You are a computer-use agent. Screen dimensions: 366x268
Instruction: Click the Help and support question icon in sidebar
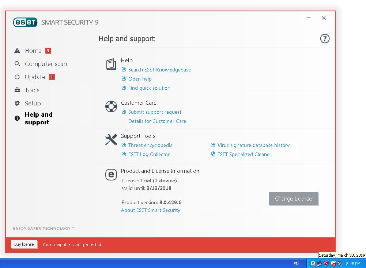pos(17,118)
